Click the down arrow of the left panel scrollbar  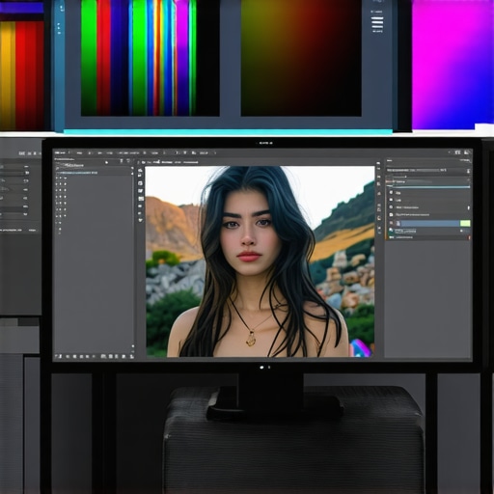[132, 346]
